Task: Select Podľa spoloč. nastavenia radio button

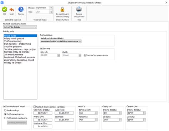Action: [x=5, y=118]
